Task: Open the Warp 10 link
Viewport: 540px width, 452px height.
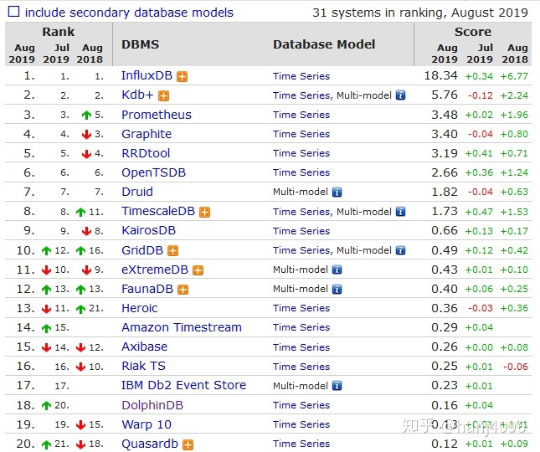Action: tap(147, 424)
